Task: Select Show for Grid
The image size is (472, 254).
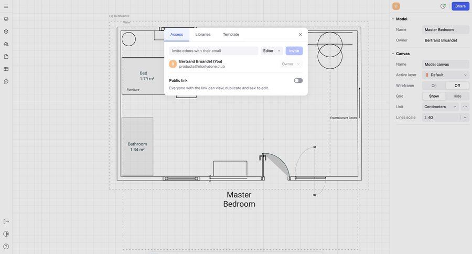Action: [x=434, y=96]
